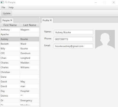The width and height of the screenshot is (118, 107).
Task: Click the May last name cell
Action: tap(29, 82)
